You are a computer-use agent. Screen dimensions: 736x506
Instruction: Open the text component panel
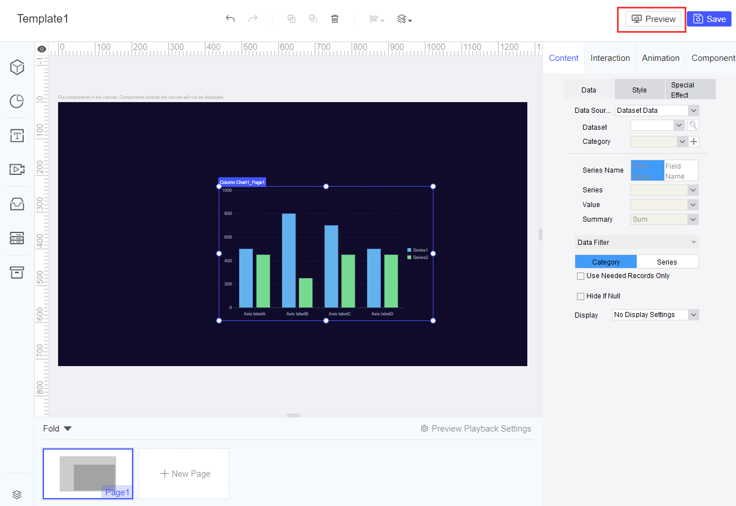click(x=16, y=135)
